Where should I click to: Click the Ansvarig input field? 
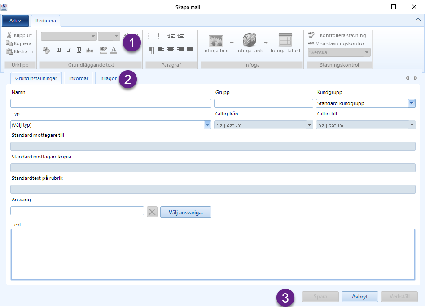pos(77,211)
